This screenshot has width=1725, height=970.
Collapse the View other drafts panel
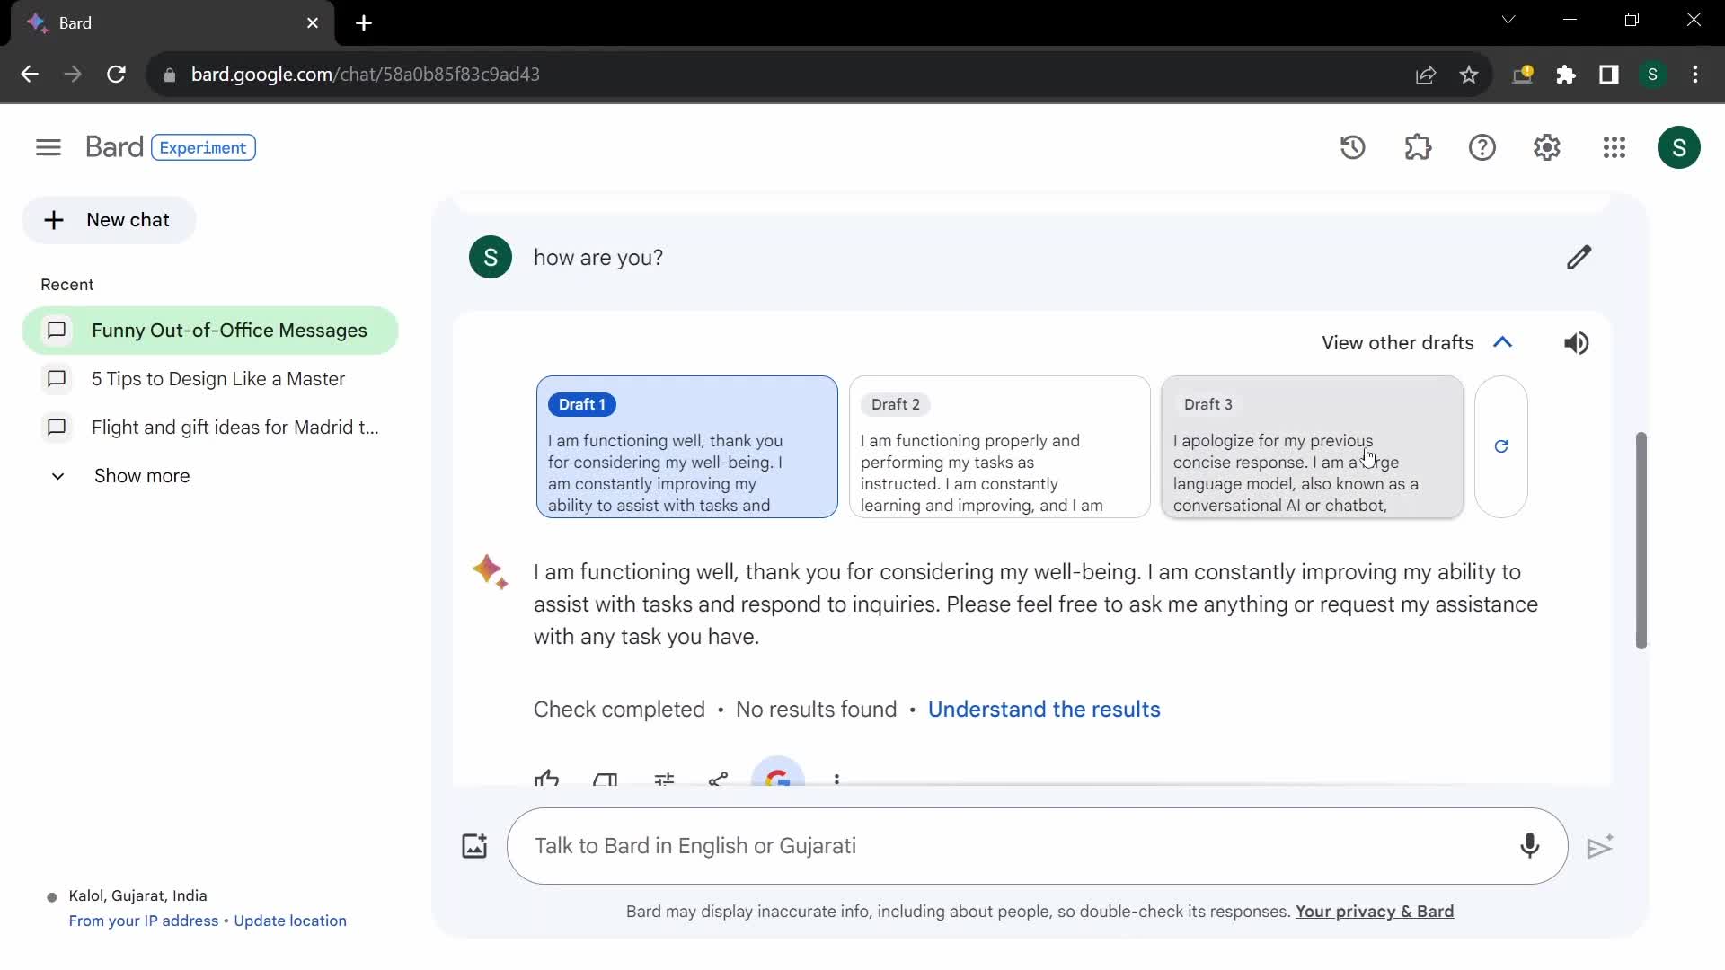click(1502, 342)
